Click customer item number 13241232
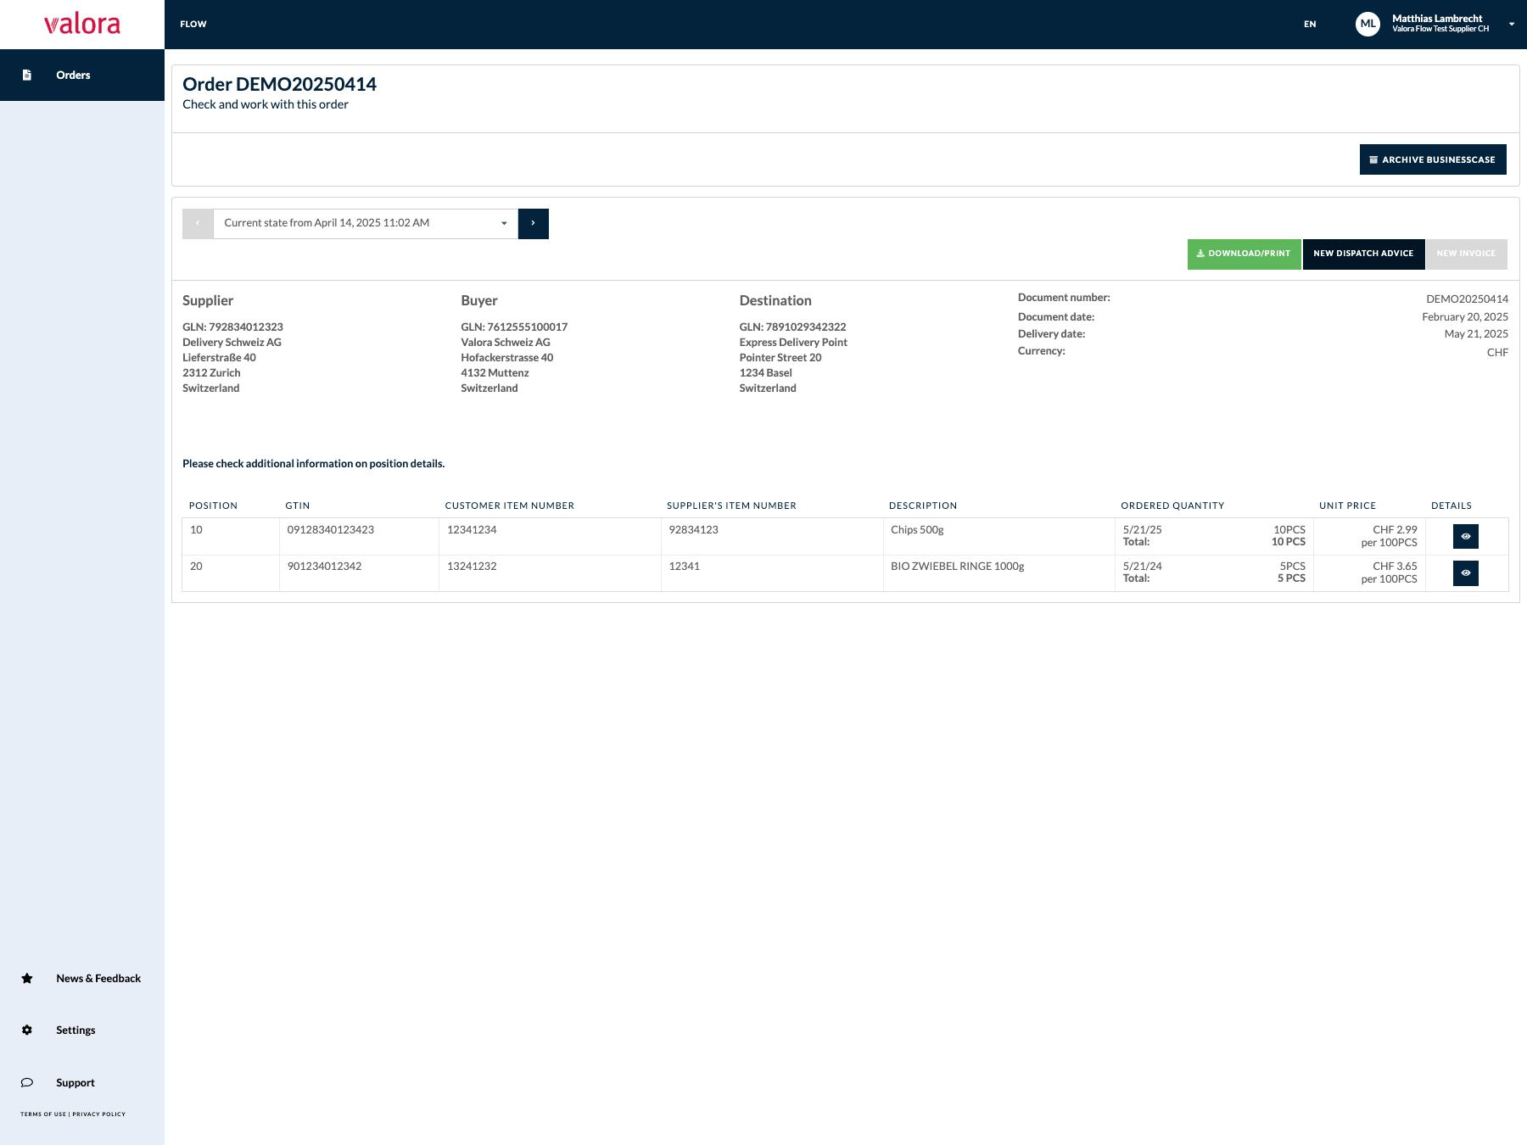Viewport: 1527px width, 1145px height. click(x=472, y=567)
